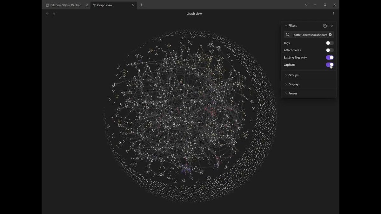This screenshot has width=381, height=214.
Task: Clear the path filter search query
Action: pos(330,35)
